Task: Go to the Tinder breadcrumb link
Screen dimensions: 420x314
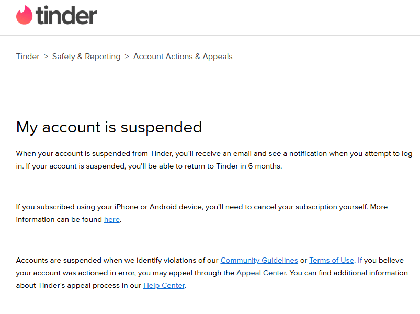Action: coord(28,57)
